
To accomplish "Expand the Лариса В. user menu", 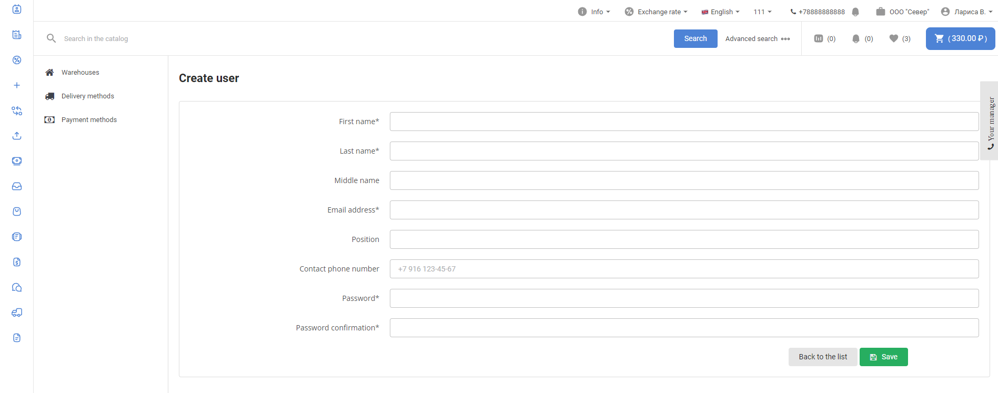I will (966, 12).
